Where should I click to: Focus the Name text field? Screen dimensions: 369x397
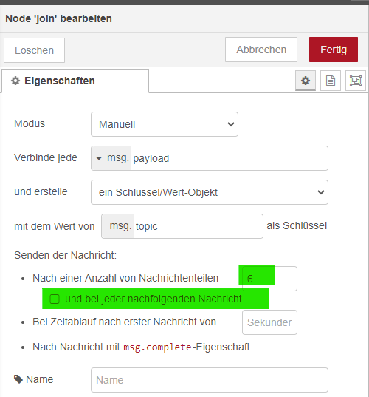pyautogui.click(x=210, y=380)
